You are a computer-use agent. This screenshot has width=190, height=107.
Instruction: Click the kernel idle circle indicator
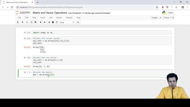pos(173,18)
